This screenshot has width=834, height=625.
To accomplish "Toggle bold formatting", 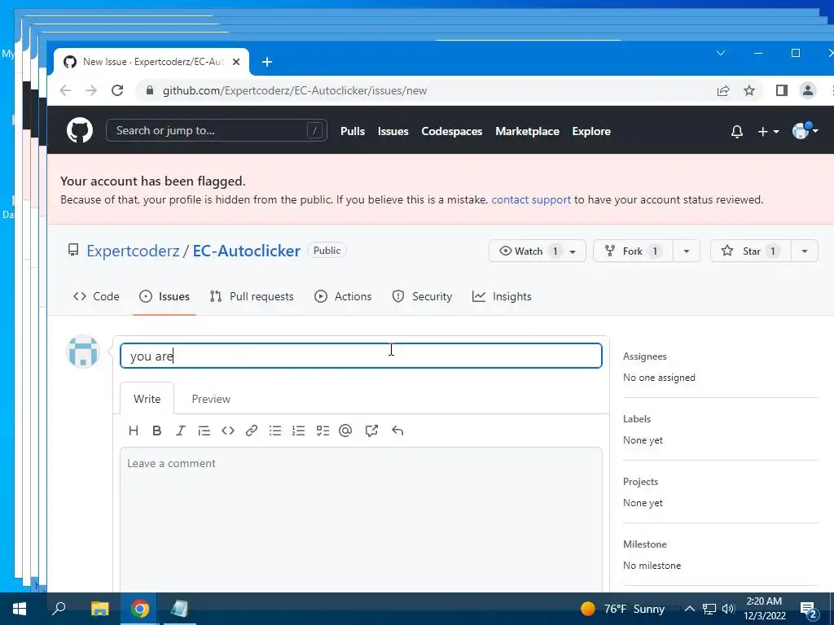I will tap(157, 431).
